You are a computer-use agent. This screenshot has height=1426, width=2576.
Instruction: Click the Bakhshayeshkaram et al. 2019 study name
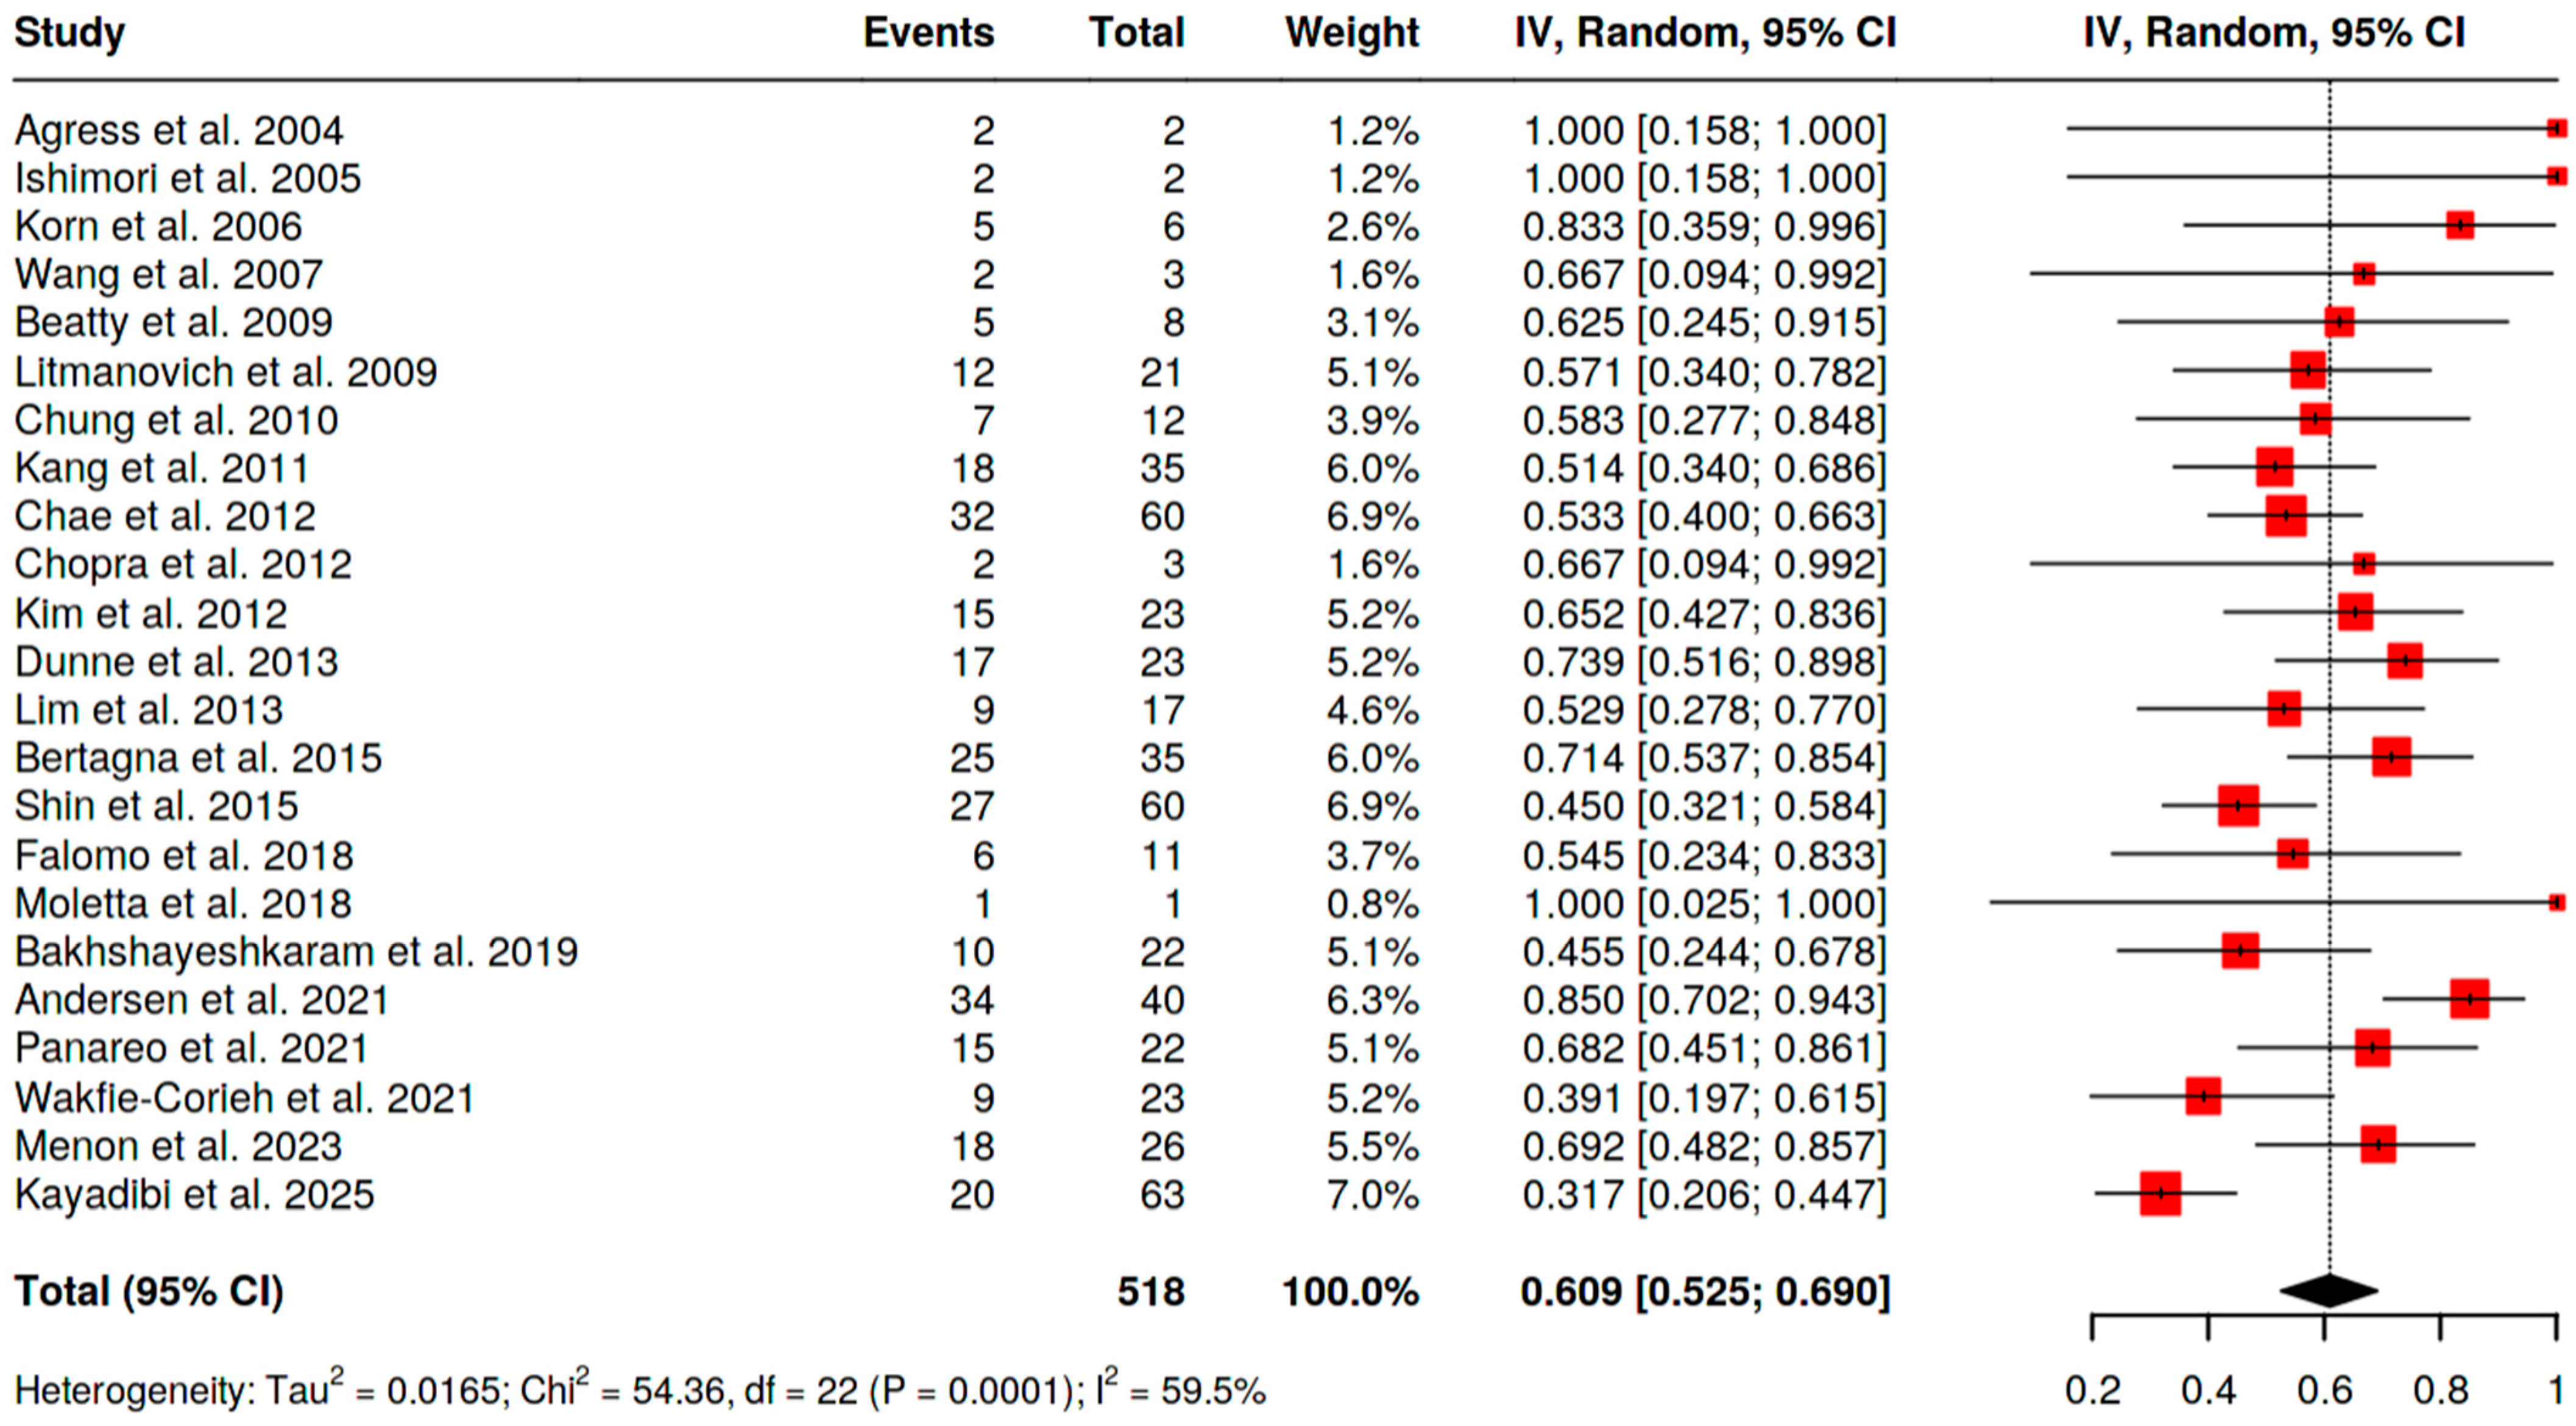point(296,951)
